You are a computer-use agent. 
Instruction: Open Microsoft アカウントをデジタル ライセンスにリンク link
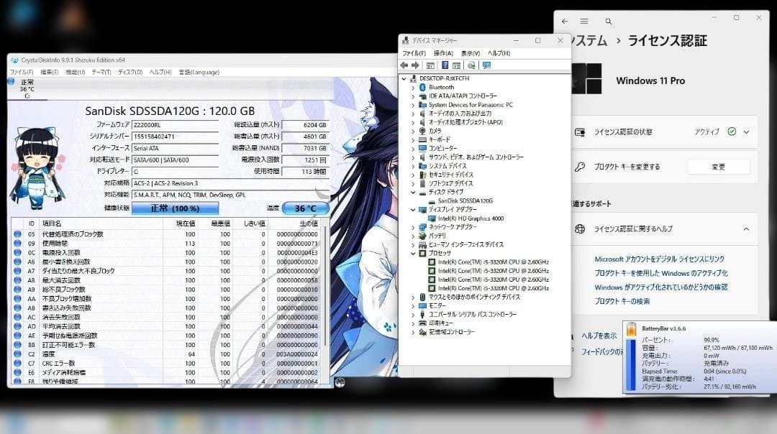(x=659, y=259)
